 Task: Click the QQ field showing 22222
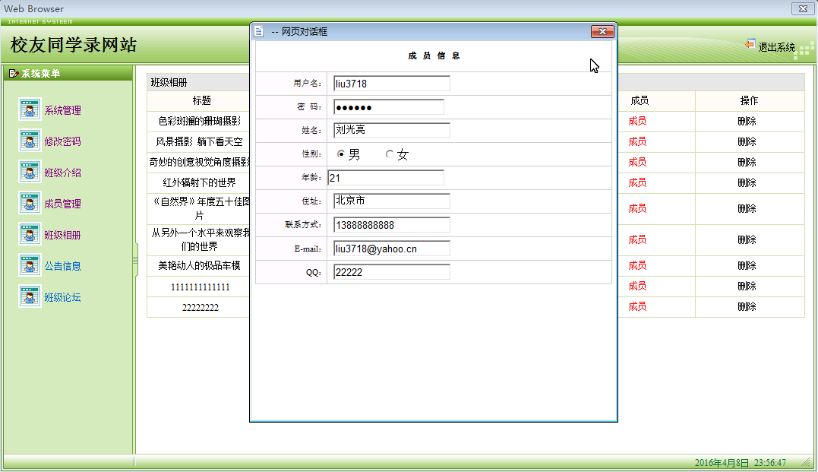(392, 272)
